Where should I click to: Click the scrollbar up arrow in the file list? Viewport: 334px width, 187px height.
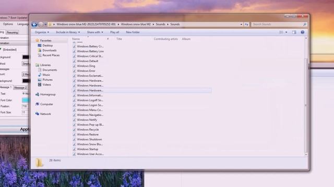coord(306,38)
